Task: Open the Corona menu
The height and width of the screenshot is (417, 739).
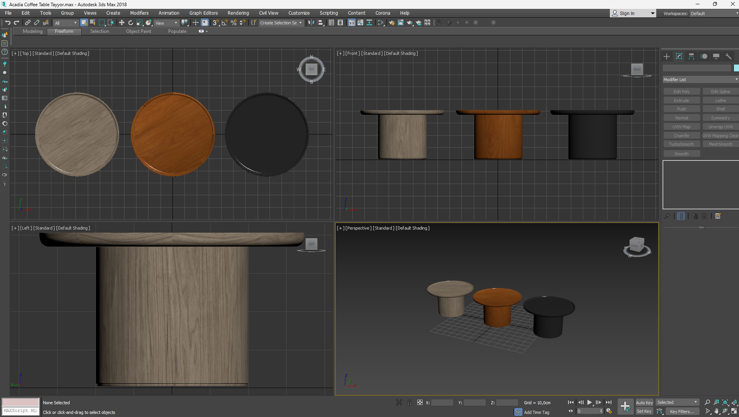Action: pos(382,13)
